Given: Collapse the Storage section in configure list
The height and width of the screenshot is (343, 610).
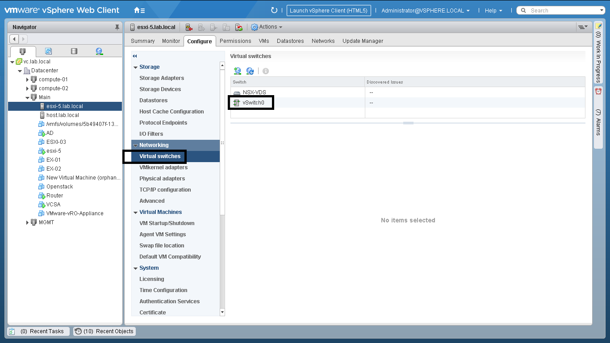Looking at the screenshot, I should [136, 67].
